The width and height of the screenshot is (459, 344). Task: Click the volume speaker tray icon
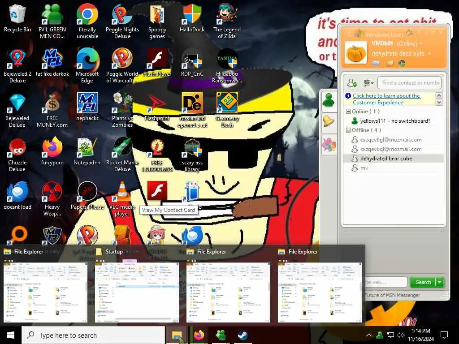(400, 335)
